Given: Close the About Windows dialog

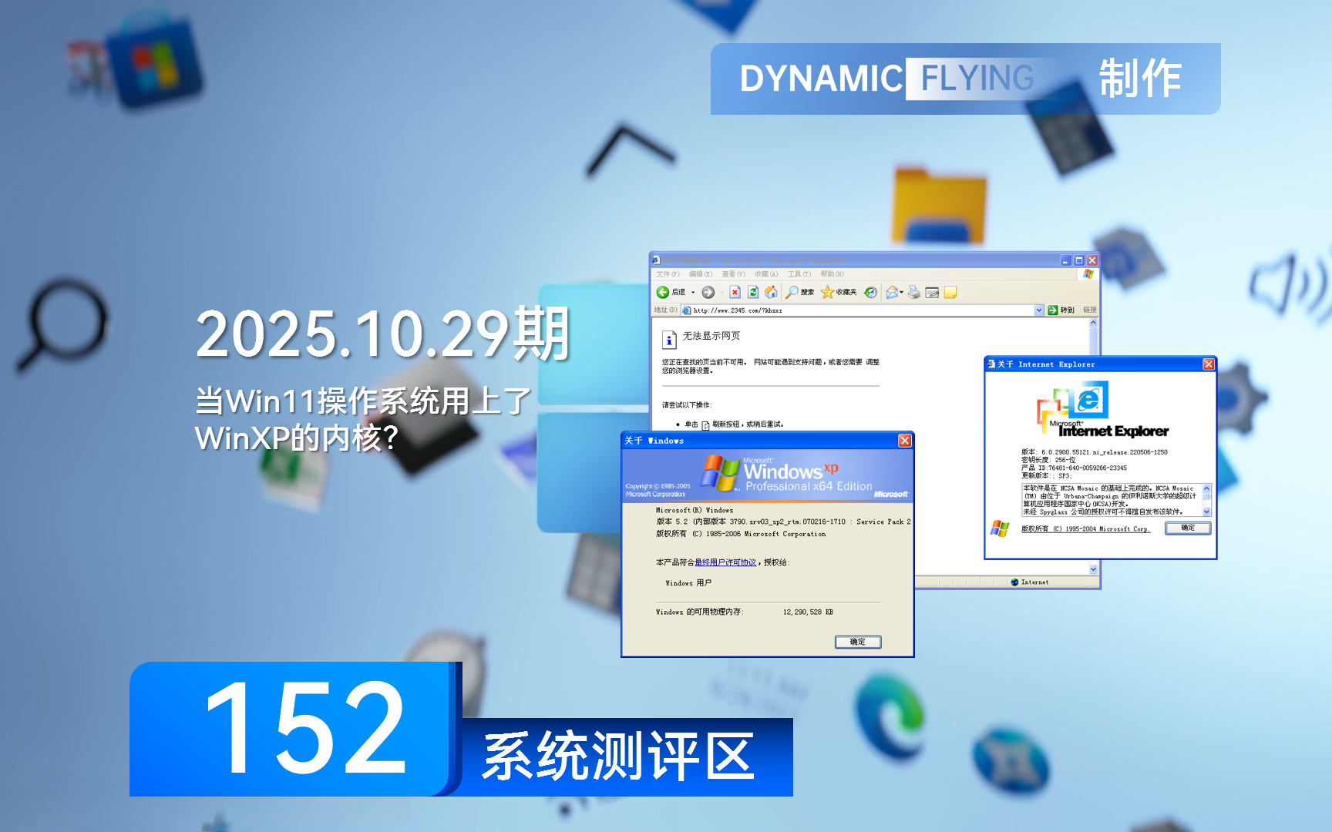Looking at the screenshot, I should tap(905, 441).
